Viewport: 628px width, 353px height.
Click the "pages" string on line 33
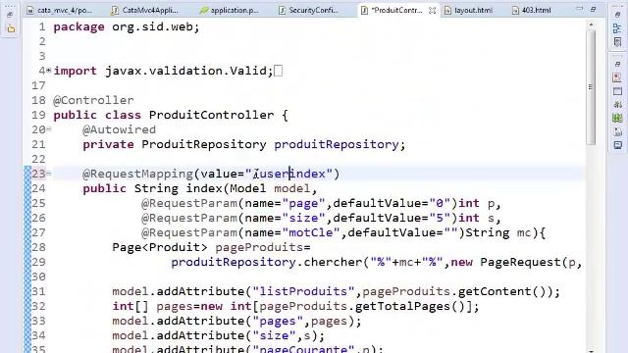pyautogui.click(x=278, y=321)
